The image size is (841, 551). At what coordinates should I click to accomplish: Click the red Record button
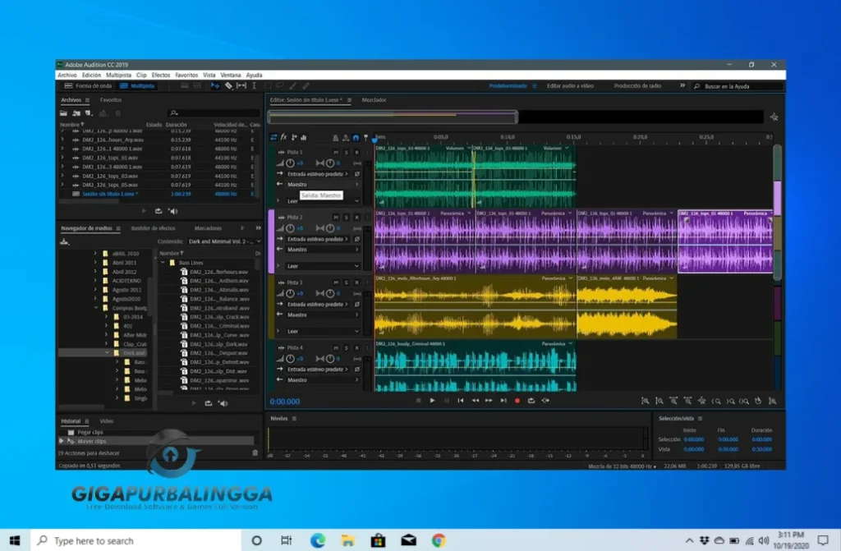(517, 402)
